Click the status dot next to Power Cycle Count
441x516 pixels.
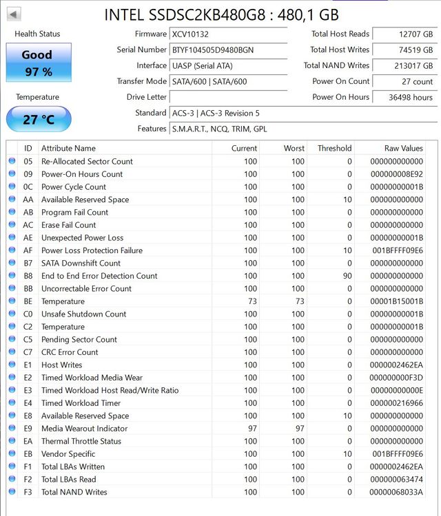click(12, 186)
